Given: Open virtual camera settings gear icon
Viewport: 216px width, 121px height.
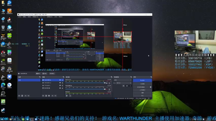Looking at the screenshot, I should point(151,87).
